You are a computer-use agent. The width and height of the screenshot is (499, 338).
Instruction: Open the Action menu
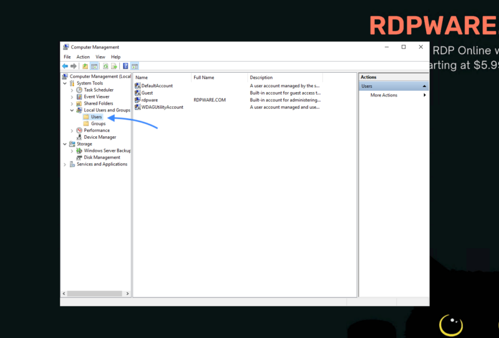83,57
